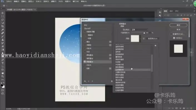Open the gear menu in the pattern list
Screen dimensions: 196x110
(155, 46)
